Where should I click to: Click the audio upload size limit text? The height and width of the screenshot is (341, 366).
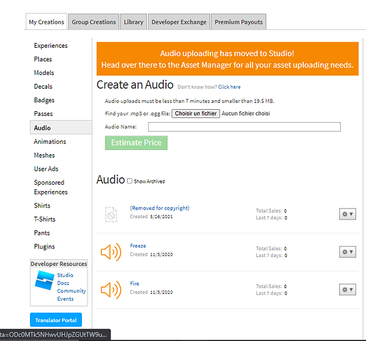coord(190,101)
